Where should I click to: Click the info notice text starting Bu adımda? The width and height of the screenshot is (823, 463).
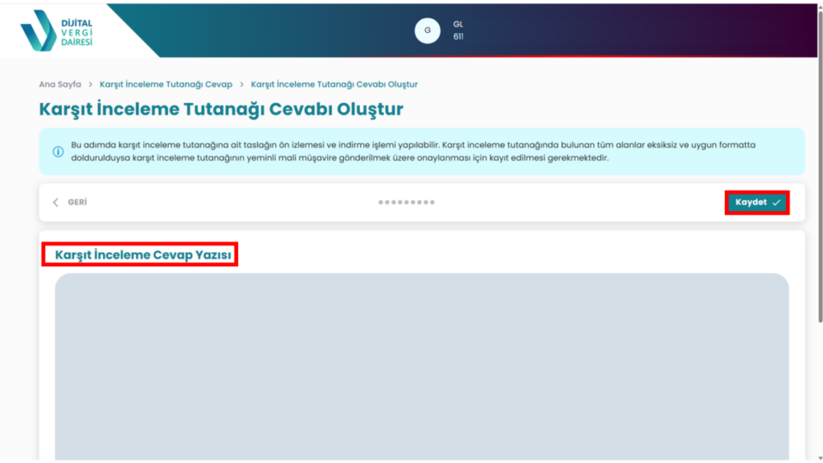coord(413,152)
